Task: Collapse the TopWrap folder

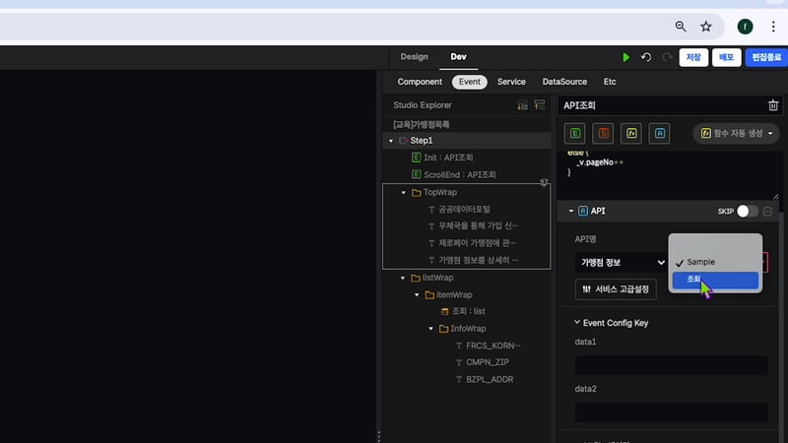Action: tap(404, 192)
